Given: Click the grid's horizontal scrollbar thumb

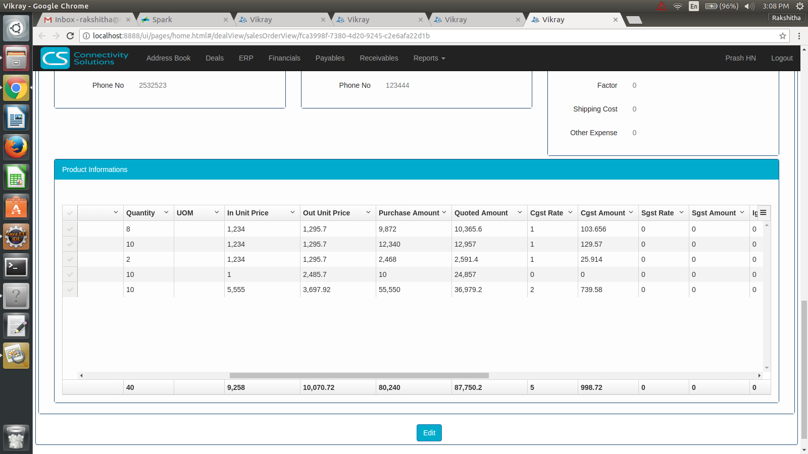Looking at the screenshot, I should [359, 375].
